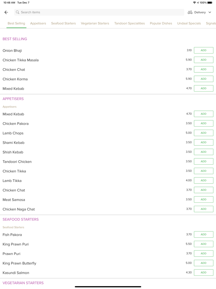Switch to the Appetisers tab
The height and width of the screenshot is (289, 216).
[x=38, y=24]
